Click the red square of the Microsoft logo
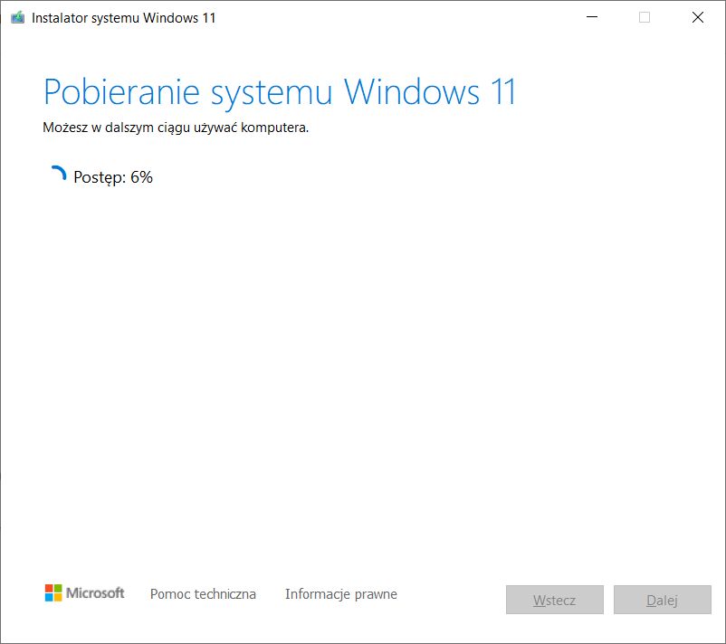Image resolution: width=726 pixels, height=644 pixels. 49,589
